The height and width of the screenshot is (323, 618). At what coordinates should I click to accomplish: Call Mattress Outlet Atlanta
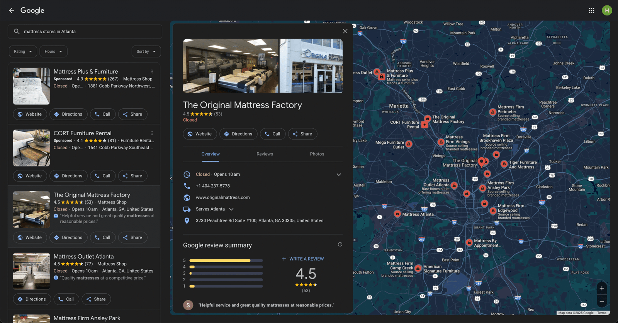tap(66, 299)
